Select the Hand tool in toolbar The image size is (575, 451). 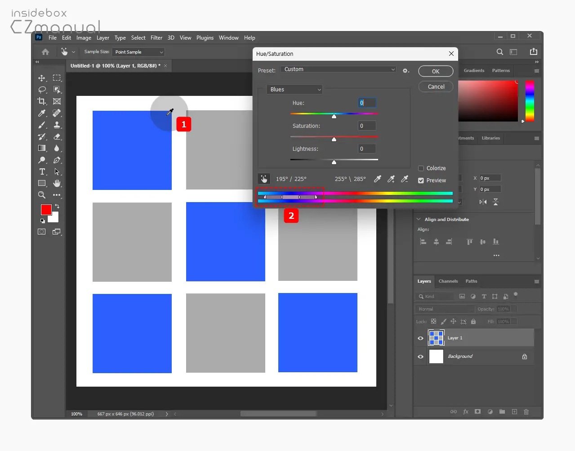pyautogui.click(x=57, y=183)
